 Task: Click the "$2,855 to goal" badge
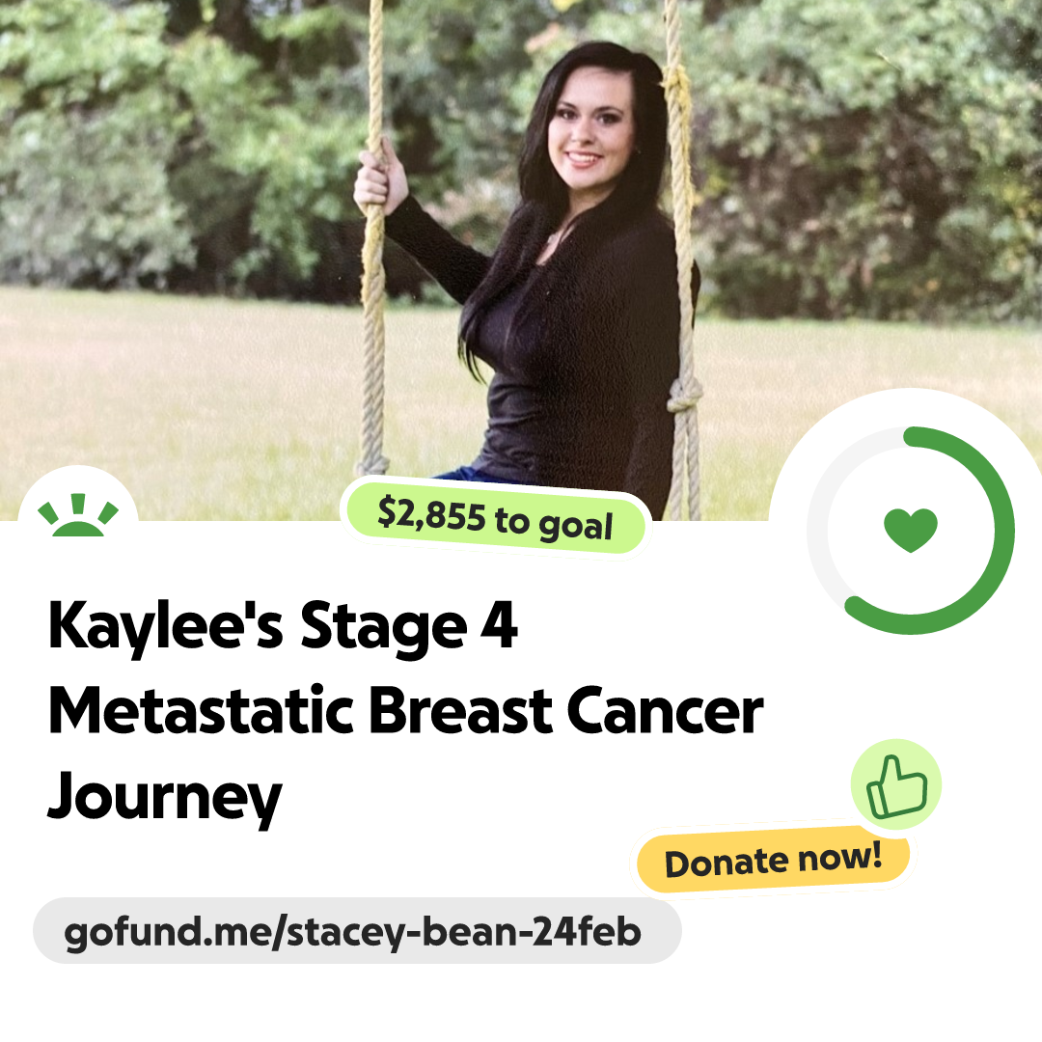(x=495, y=519)
